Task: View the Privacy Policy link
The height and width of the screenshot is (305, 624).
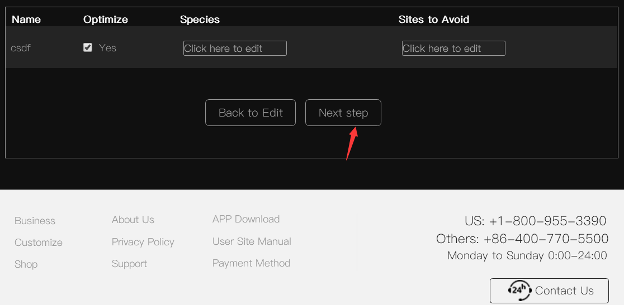Action: click(143, 242)
